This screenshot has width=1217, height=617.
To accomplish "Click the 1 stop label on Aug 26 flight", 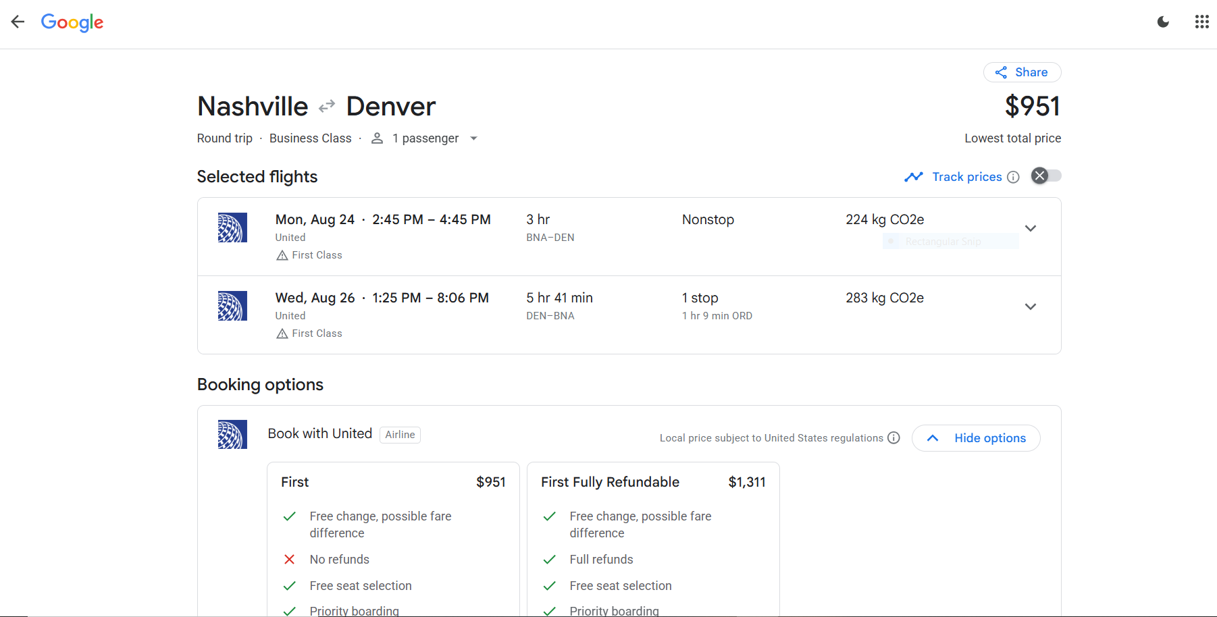I will click(700, 298).
